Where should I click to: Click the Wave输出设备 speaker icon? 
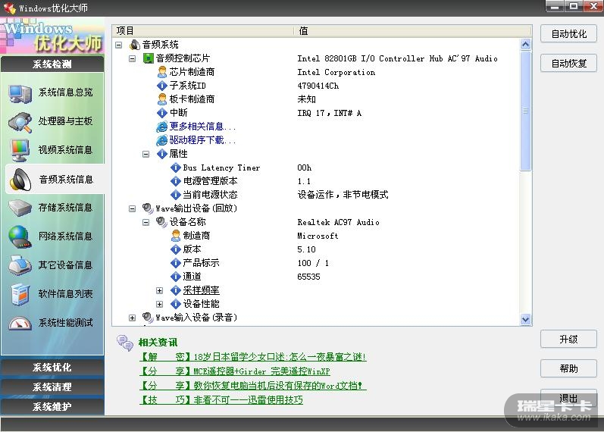coord(148,208)
